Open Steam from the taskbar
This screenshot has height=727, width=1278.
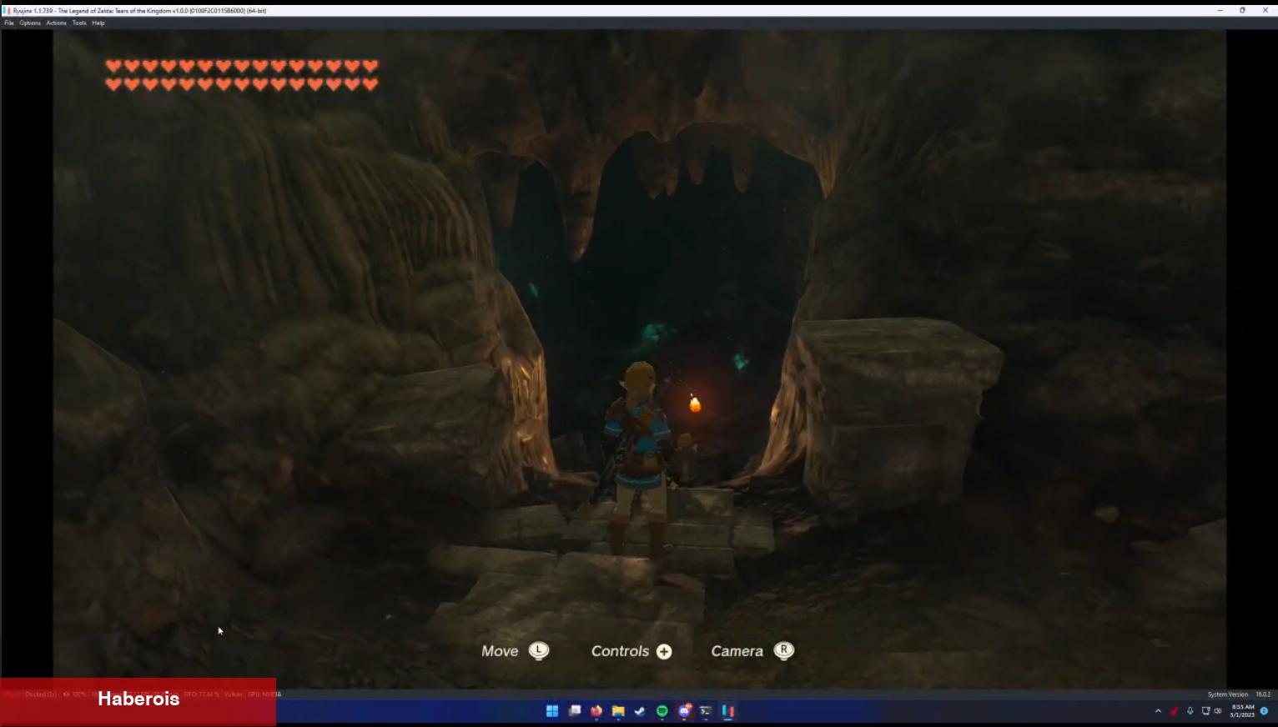coord(640,711)
